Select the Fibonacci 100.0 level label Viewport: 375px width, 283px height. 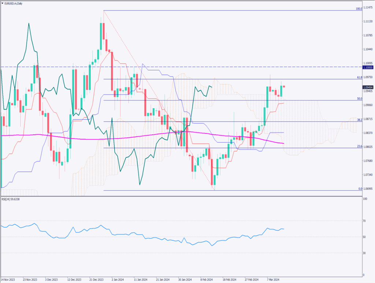(x=359, y=8)
